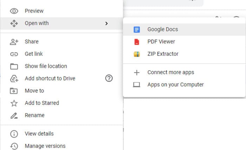Click the link chain icon

pyautogui.click(x=14, y=54)
